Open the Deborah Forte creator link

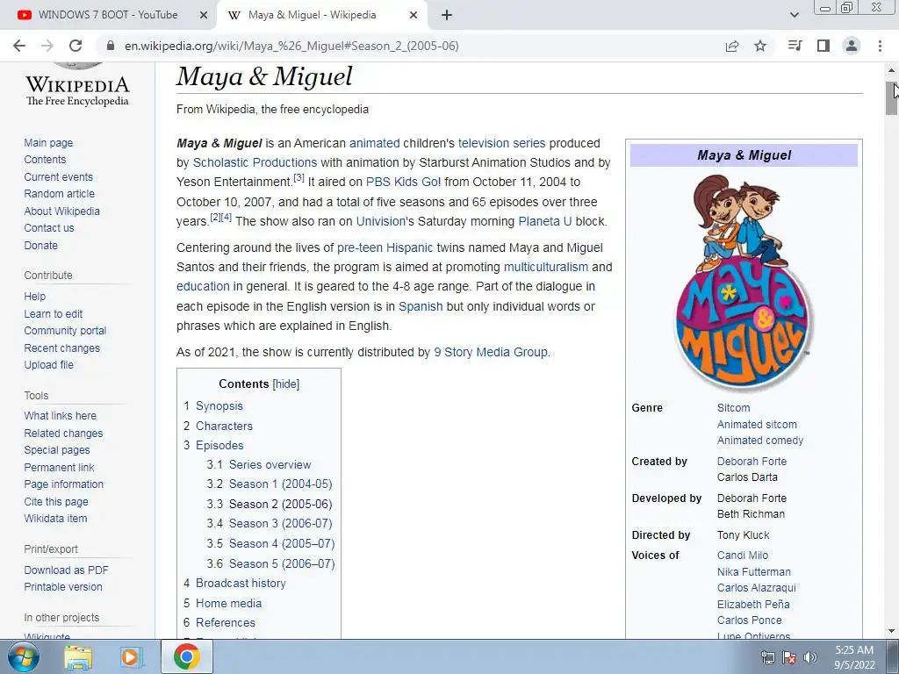752,462
